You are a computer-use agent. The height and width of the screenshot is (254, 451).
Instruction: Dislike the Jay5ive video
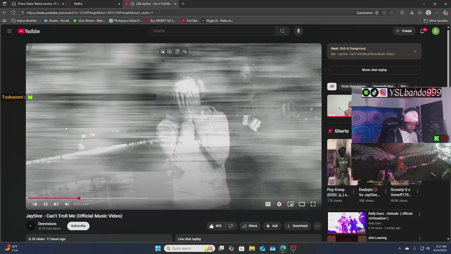pos(231,226)
